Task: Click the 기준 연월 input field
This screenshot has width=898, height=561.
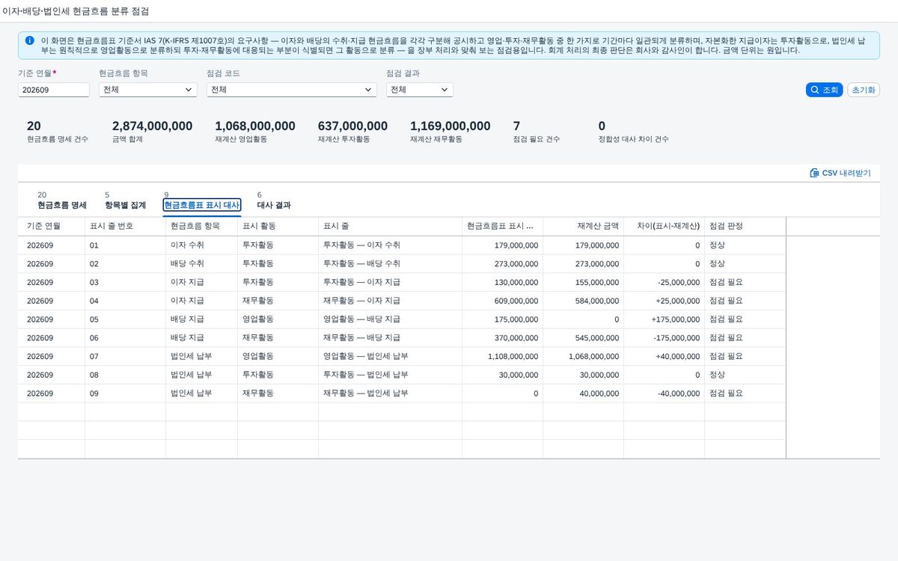Action: pyautogui.click(x=54, y=90)
